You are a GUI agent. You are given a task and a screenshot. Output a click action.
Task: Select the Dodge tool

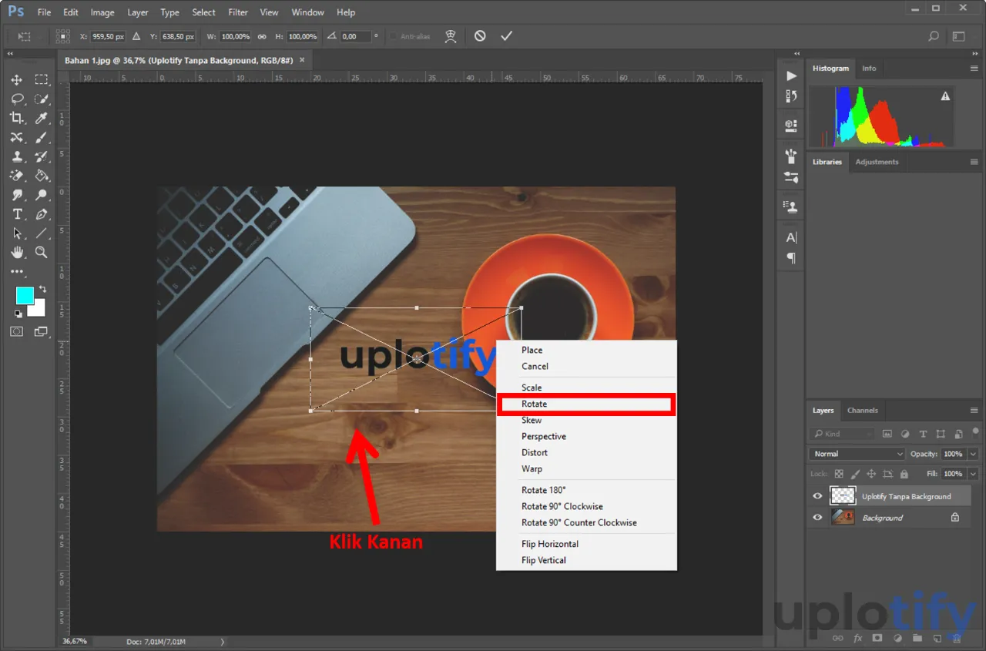point(42,195)
